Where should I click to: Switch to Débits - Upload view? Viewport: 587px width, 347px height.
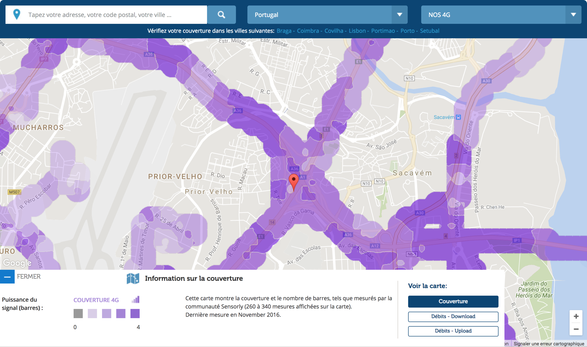453,331
